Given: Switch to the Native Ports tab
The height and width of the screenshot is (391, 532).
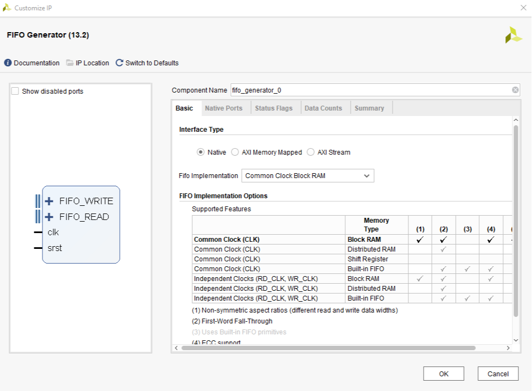Looking at the screenshot, I should coord(224,108).
